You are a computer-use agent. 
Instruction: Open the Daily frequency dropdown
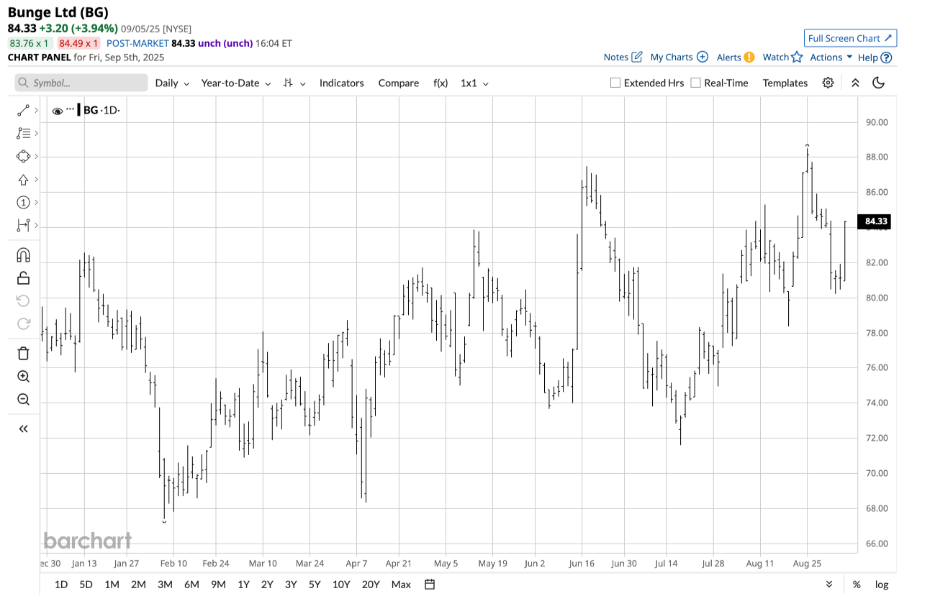171,83
